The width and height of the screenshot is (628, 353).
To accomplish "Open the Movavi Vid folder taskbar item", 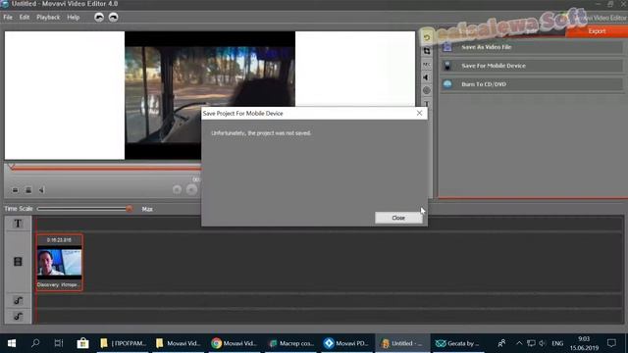I will pyautogui.click(x=179, y=343).
